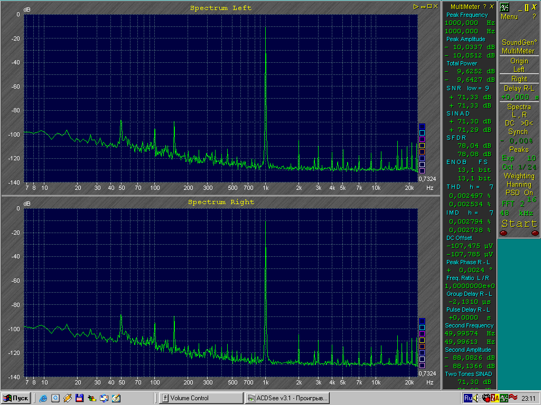Click the Ru language indicator in system tray
541x405 pixels.
pyautogui.click(x=468, y=398)
